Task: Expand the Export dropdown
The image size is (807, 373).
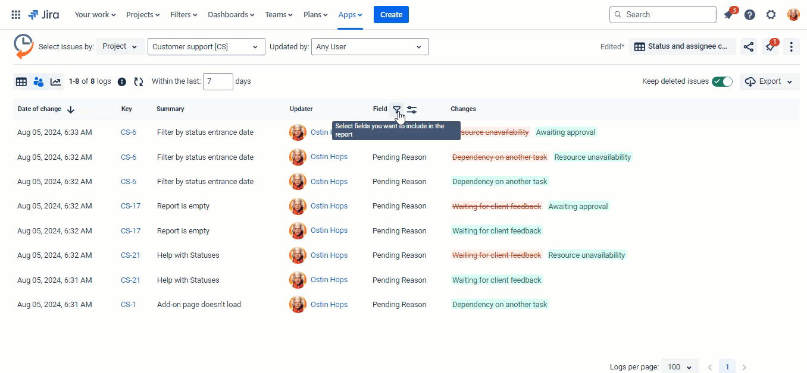Action: [x=770, y=82]
